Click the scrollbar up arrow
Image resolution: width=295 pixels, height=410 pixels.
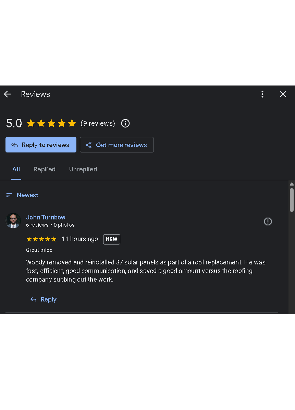coord(292,184)
